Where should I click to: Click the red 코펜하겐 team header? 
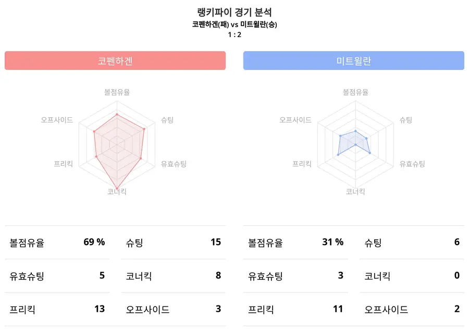click(115, 60)
